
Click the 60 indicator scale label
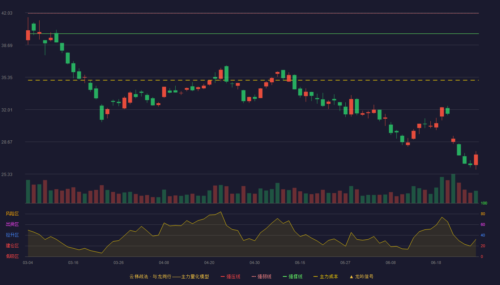[x=483, y=225]
